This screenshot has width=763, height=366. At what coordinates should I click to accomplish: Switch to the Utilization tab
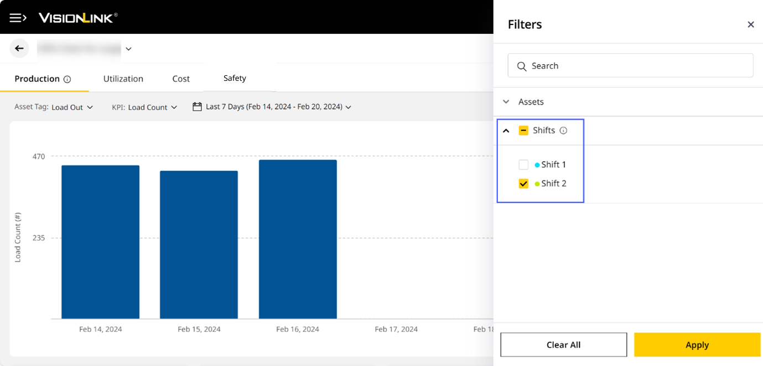pyautogui.click(x=123, y=79)
